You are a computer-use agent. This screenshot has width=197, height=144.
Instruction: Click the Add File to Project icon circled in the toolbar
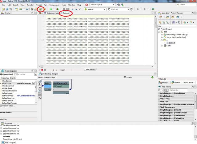41,9
